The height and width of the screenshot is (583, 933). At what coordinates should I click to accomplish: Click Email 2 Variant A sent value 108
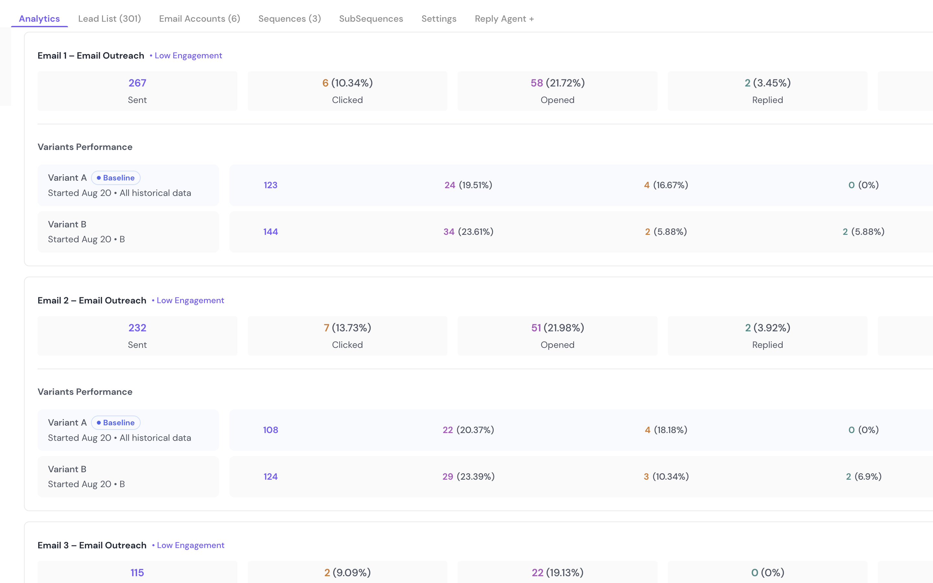(x=270, y=430)
